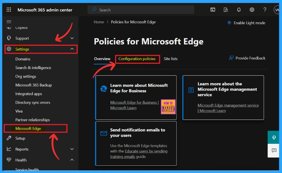
Task: Collapse the Settings section chevron
Action: click(72, 49)
